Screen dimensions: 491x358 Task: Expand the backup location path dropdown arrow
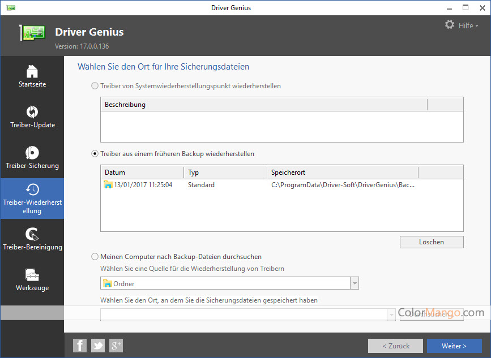pos(391,314)
